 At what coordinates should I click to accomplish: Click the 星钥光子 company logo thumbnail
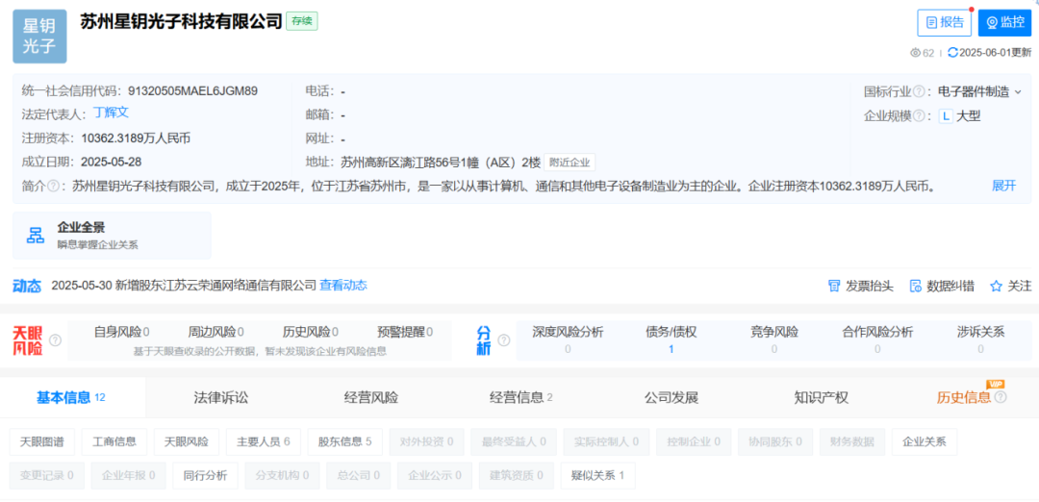coord(39,36)
